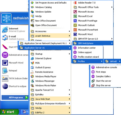Click the Windows Messenger icon
Viewport: 121px width, 115px height.
coord(32,81)
